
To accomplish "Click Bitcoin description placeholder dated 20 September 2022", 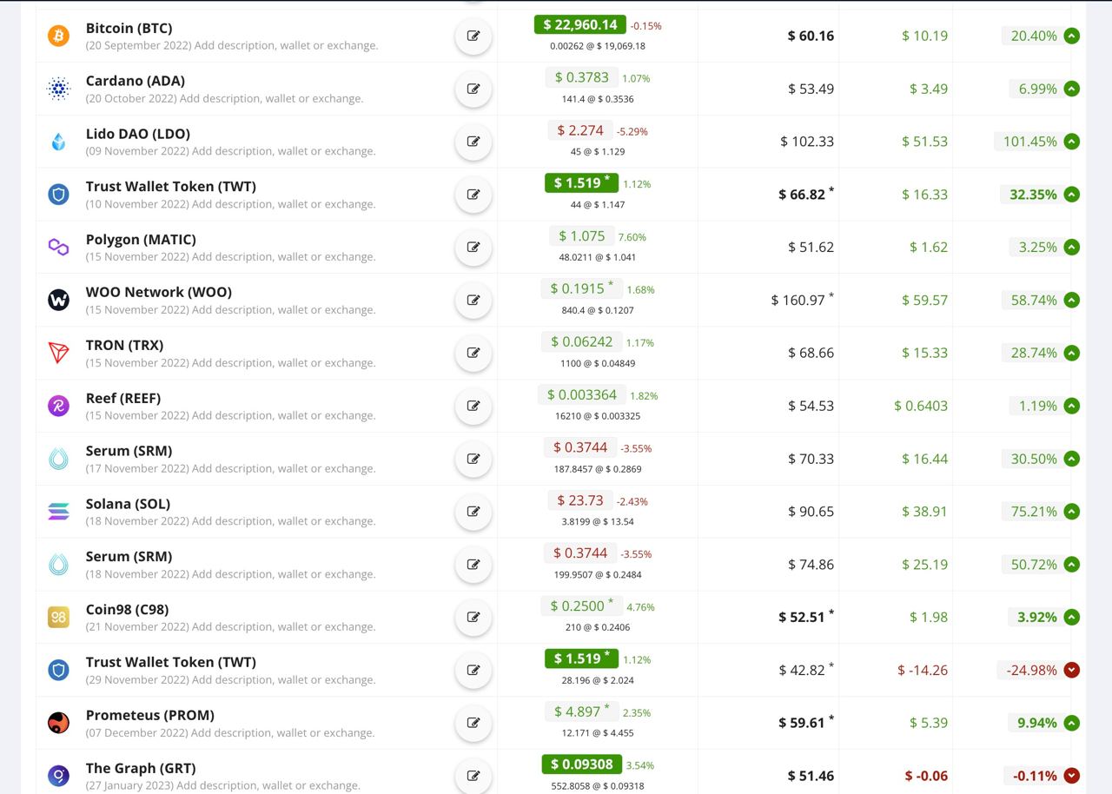I will pyautogui.click(x=232, y=45).
